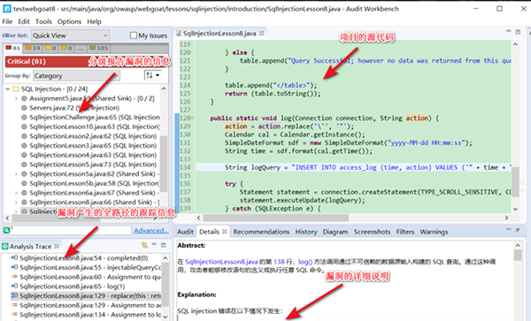
Task: Enable the My Issues checkbox
Action: coord(134,35)
